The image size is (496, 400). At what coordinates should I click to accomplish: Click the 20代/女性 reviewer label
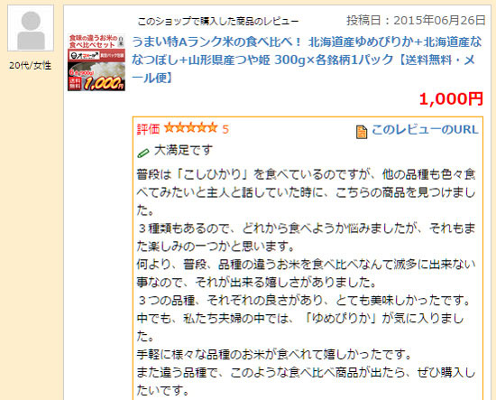[x=31, y=66]
